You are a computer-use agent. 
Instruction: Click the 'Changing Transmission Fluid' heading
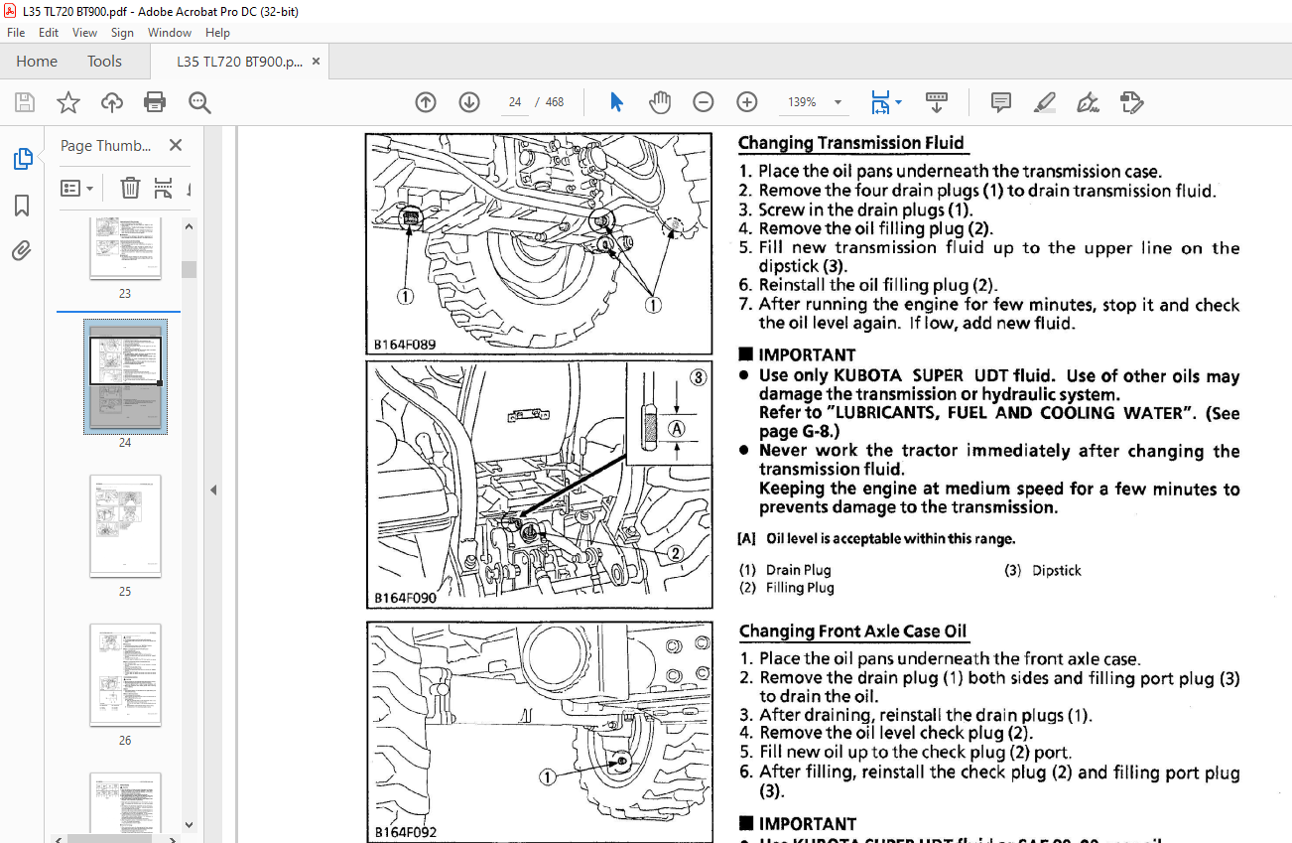tap(851, 143)
